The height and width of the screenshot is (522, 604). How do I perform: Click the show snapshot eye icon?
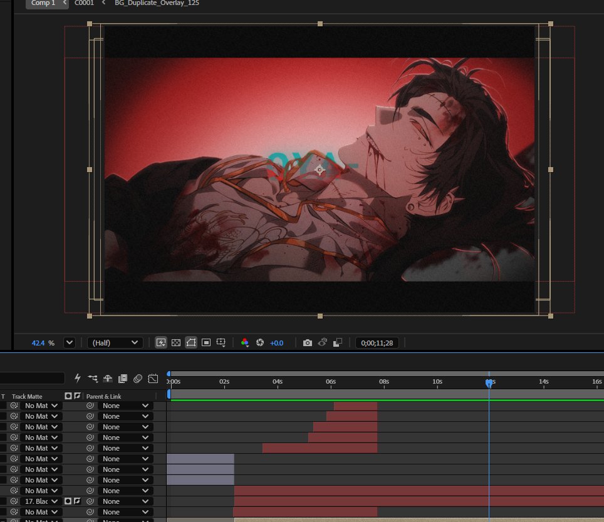click(323, 342)
